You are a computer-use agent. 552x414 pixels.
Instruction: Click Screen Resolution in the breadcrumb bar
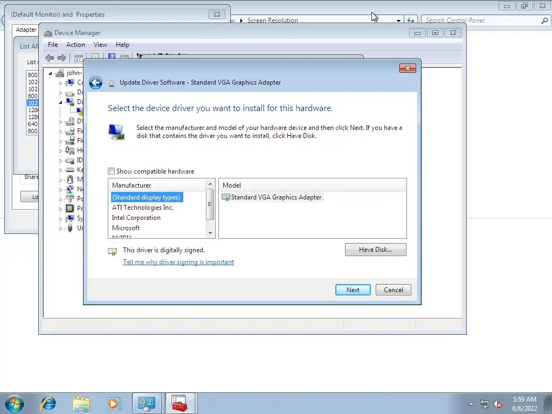click(x=272, y=20)
